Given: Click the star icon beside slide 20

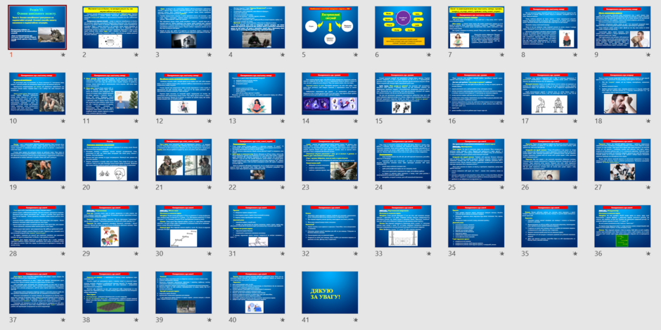Looking at the screenshot, I should (136, 187).
